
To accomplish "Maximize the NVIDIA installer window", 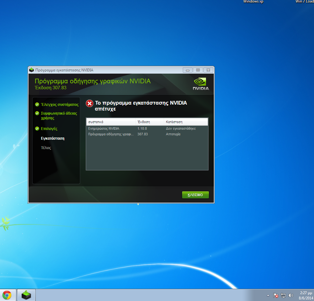I will (x=198, y=70).
